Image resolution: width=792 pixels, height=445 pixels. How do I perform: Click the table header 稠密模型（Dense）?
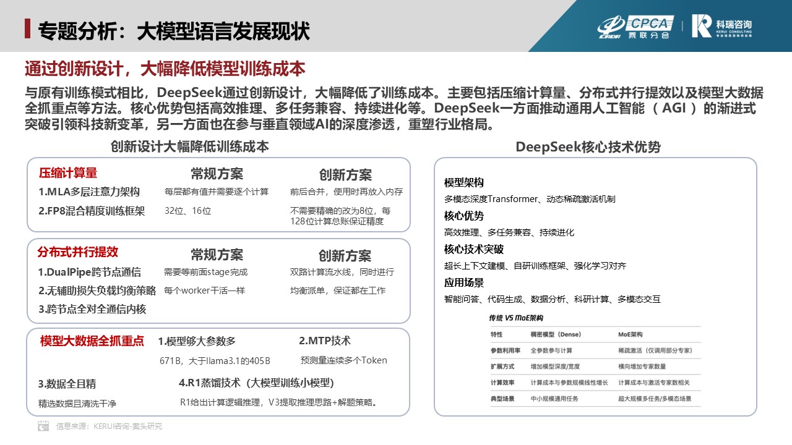tap(556, 334)
